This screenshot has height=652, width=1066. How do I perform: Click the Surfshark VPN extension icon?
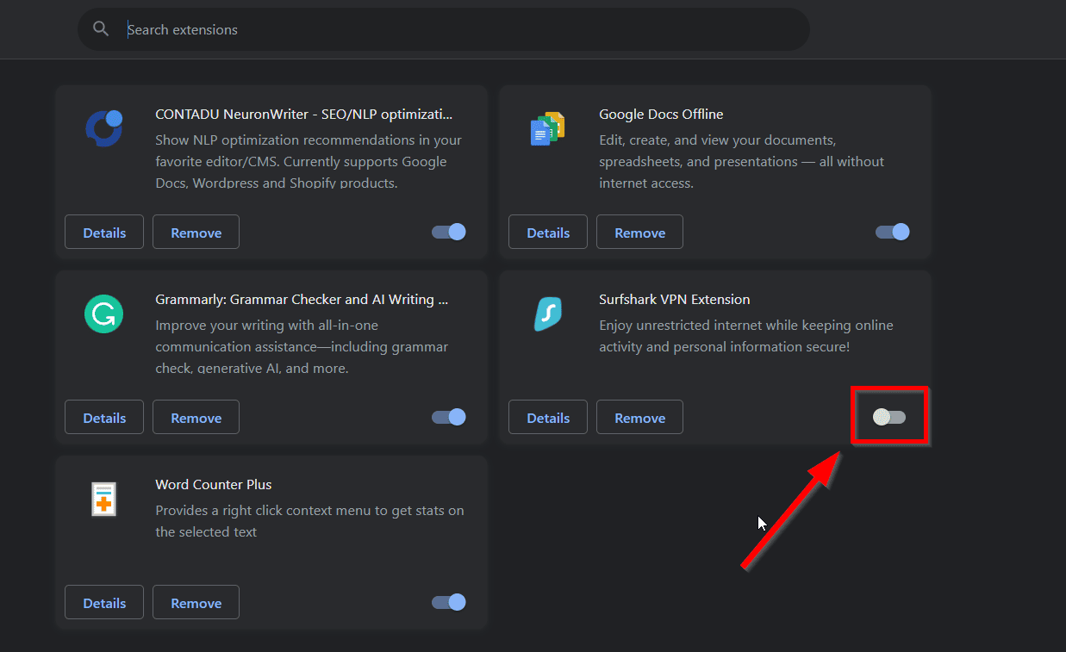547,314
